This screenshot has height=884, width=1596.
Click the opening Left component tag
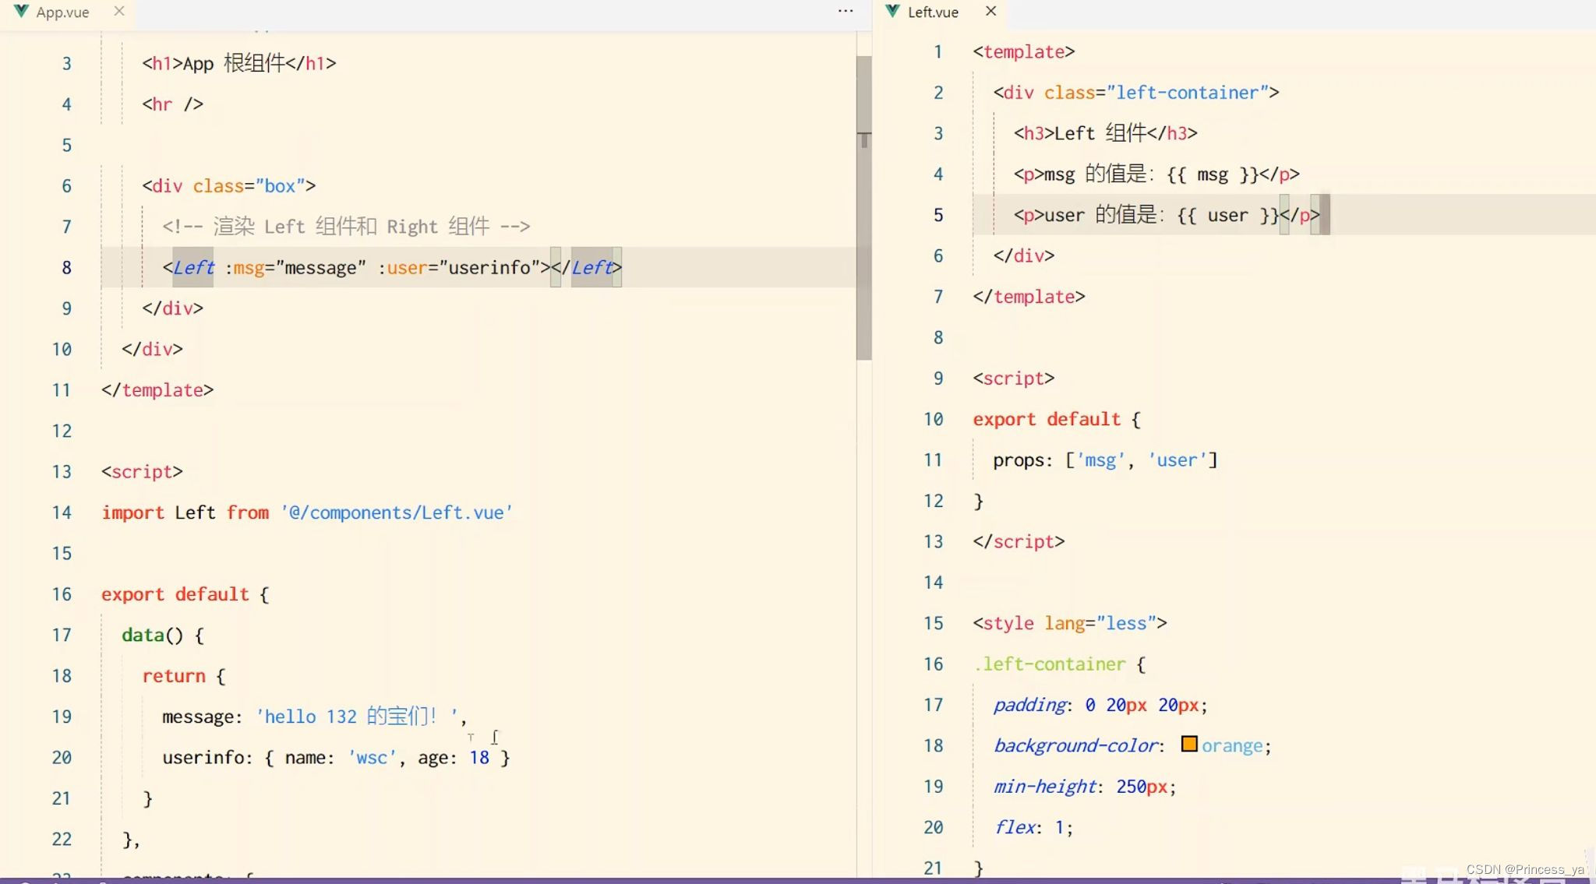click(x=192, y=268)
